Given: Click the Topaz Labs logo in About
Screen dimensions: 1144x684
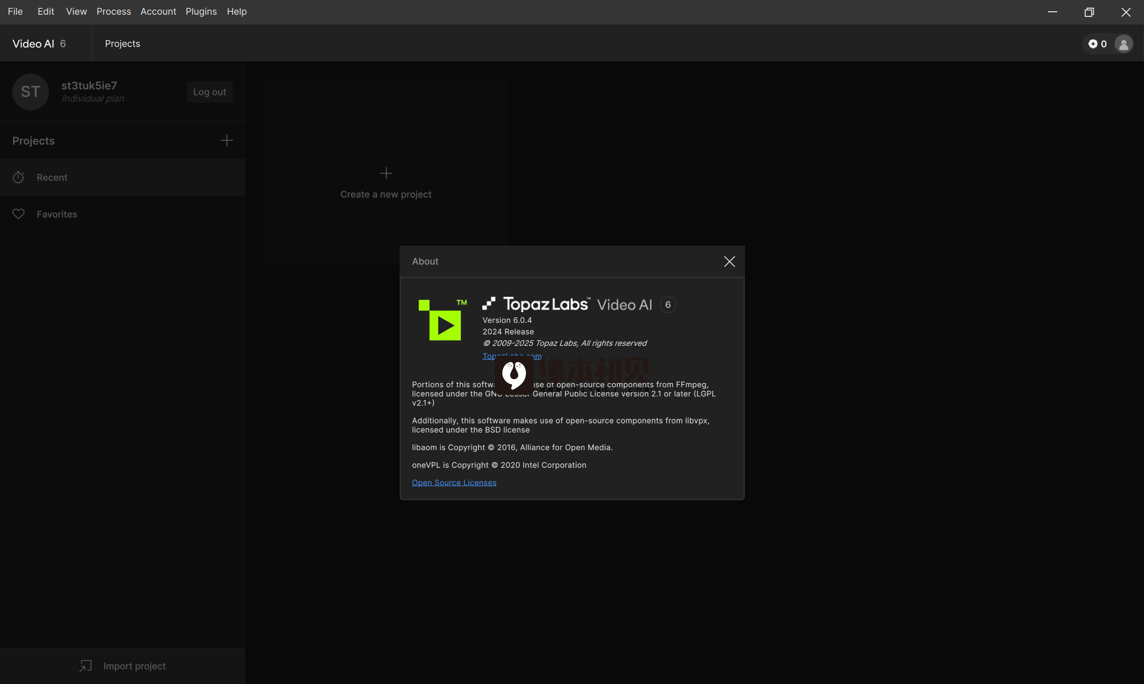Looking at the screenshot, I should [x=536, y=304].
